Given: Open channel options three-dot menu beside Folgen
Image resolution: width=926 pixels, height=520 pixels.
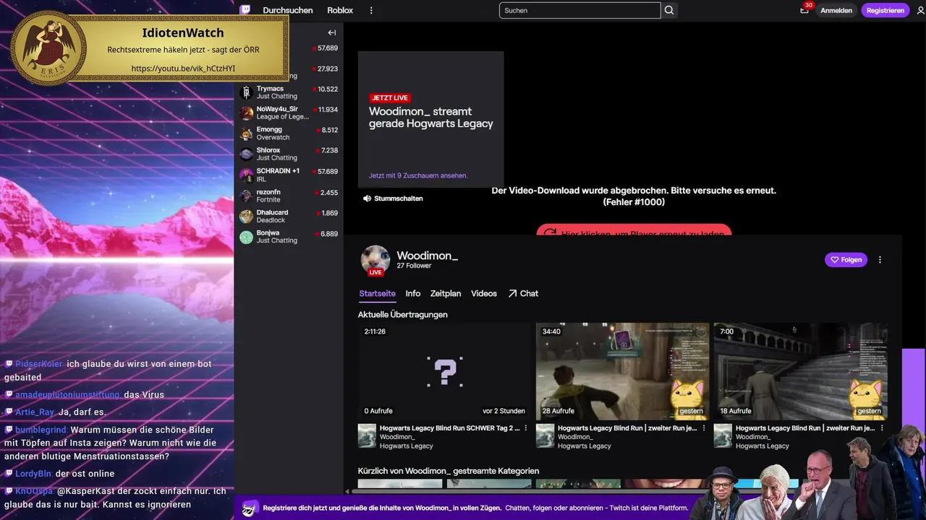Looking at the screenshot, I should pos(880,259).
